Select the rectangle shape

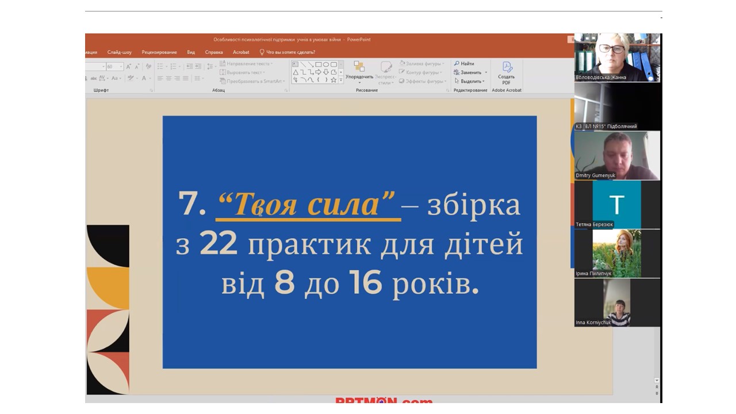(318, 64)
